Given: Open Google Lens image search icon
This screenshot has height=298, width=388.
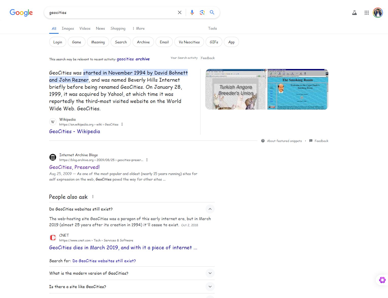Looking at the screenshot, I should pyautogui.click(x=202, y=12).
